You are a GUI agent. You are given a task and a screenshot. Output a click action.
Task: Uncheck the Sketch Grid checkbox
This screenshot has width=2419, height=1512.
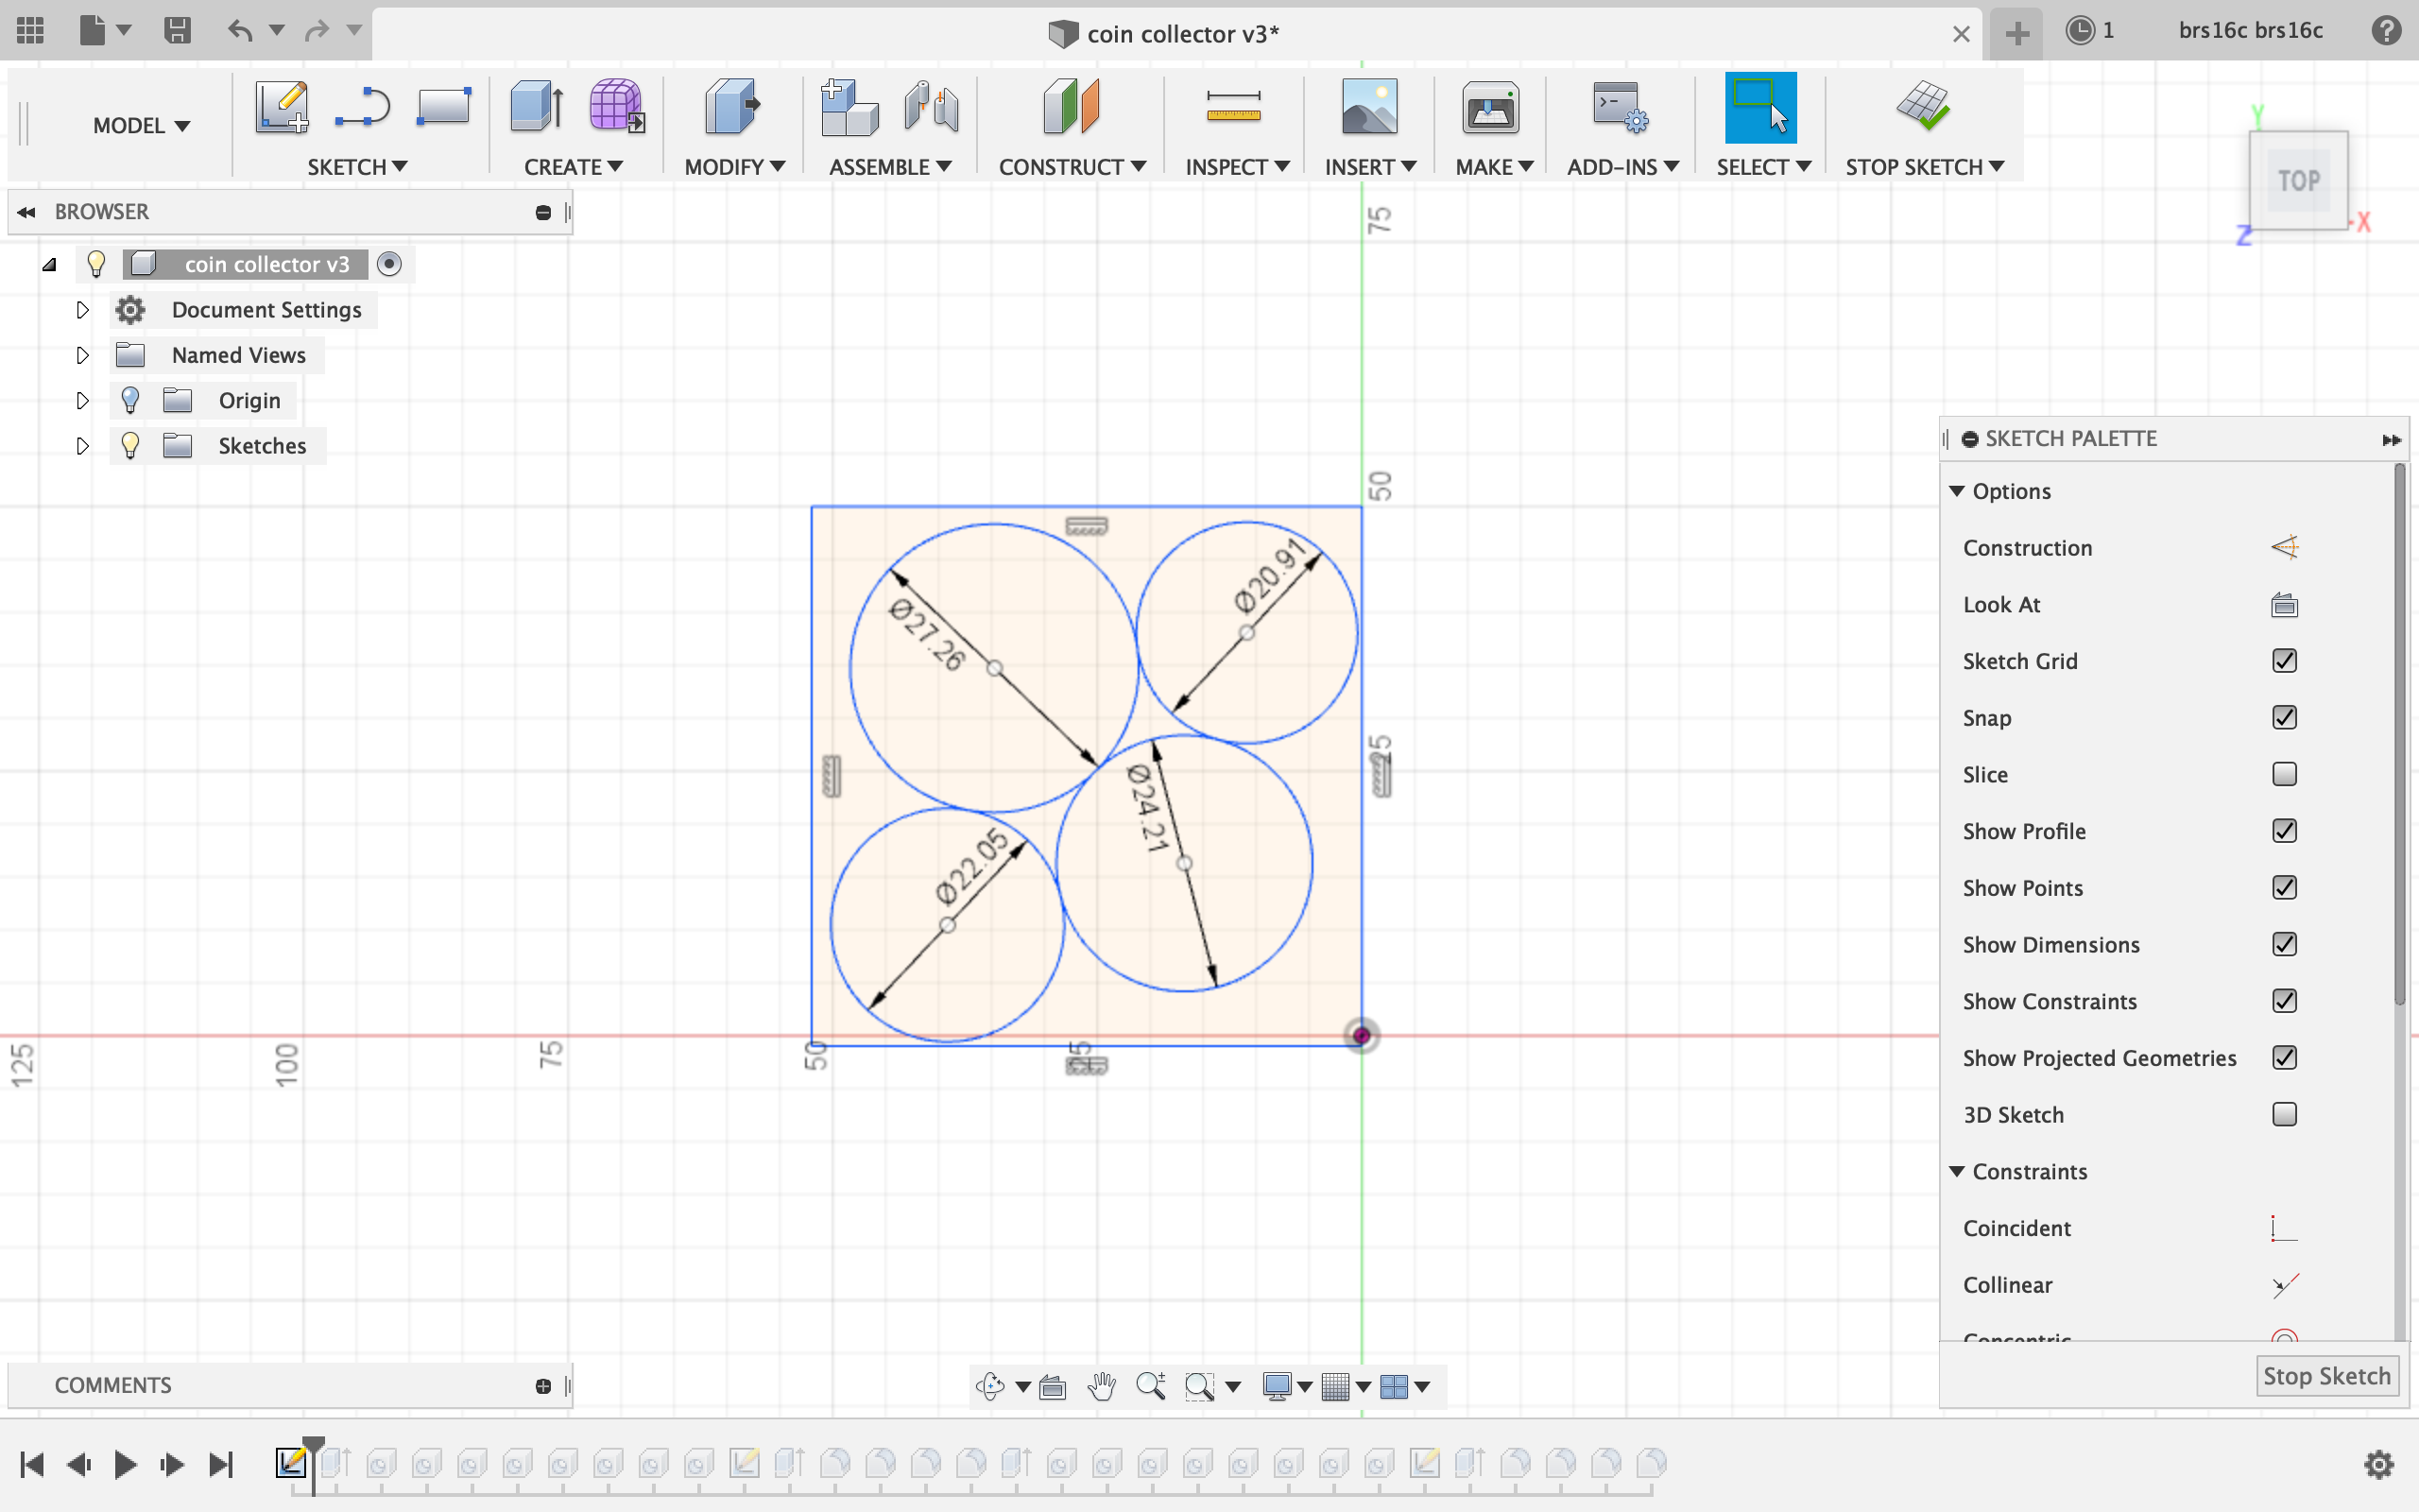[x=2284, y=661]
